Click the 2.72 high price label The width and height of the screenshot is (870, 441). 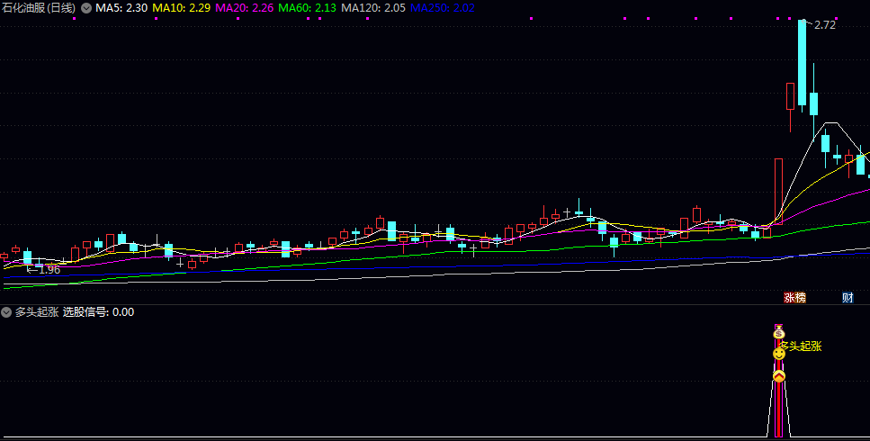(824, 25)
